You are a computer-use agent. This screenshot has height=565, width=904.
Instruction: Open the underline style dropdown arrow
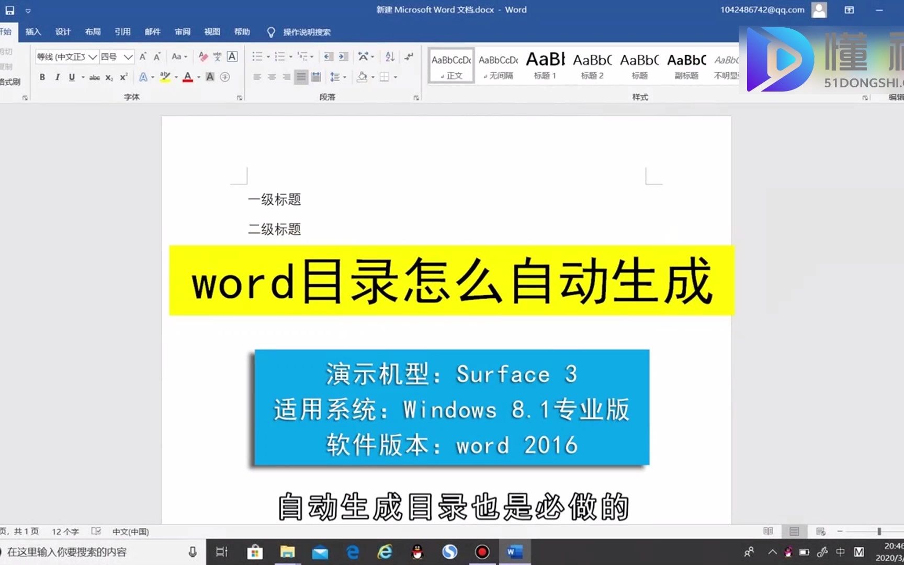pyautogui.click(x=83, y=77)
